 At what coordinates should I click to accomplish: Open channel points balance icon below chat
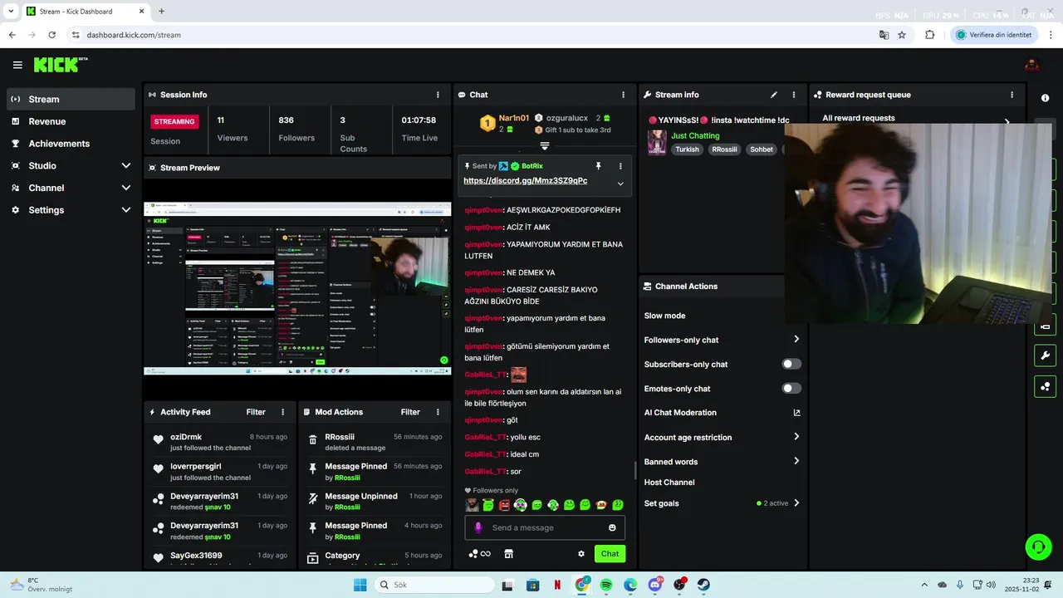click(x=479, y=554)
